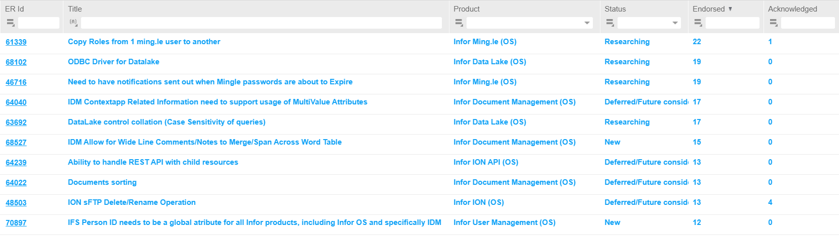
Task: Click sort arrow on Endorsed column header
Action: point(730,9)
